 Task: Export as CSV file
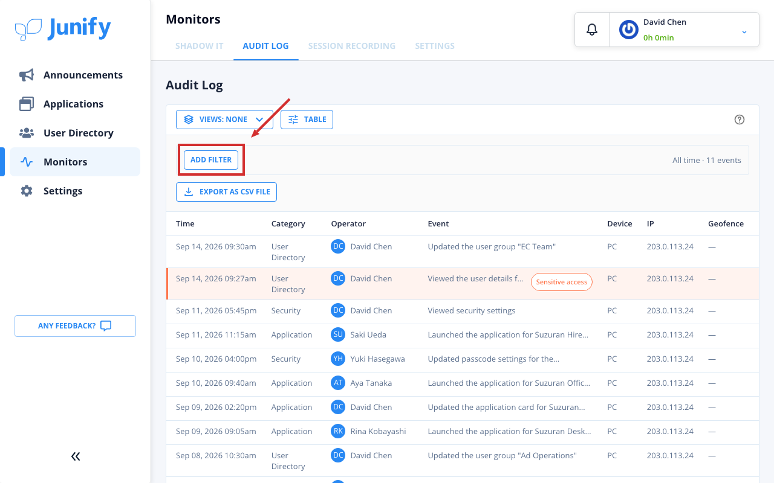(226, 192)
